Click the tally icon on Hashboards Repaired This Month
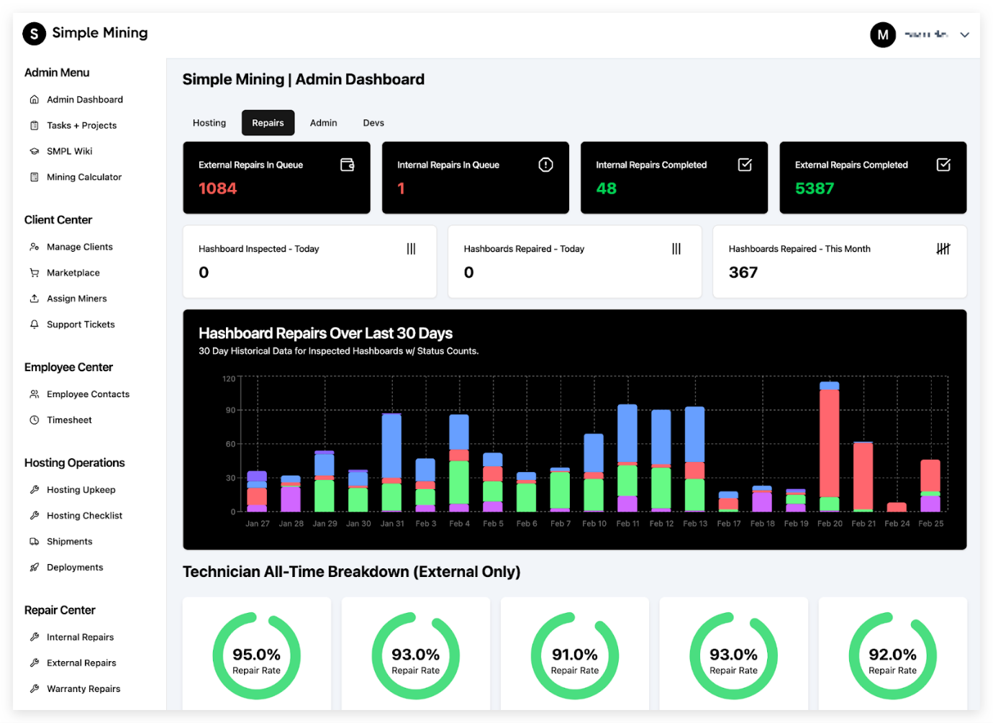993x723 pixels. coord(943,249)
